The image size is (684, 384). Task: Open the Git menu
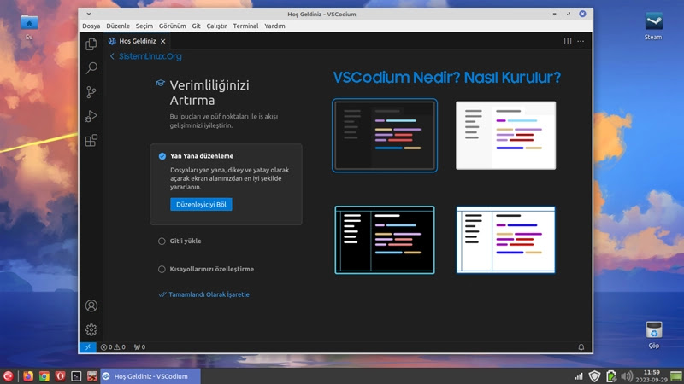[197, 26]
